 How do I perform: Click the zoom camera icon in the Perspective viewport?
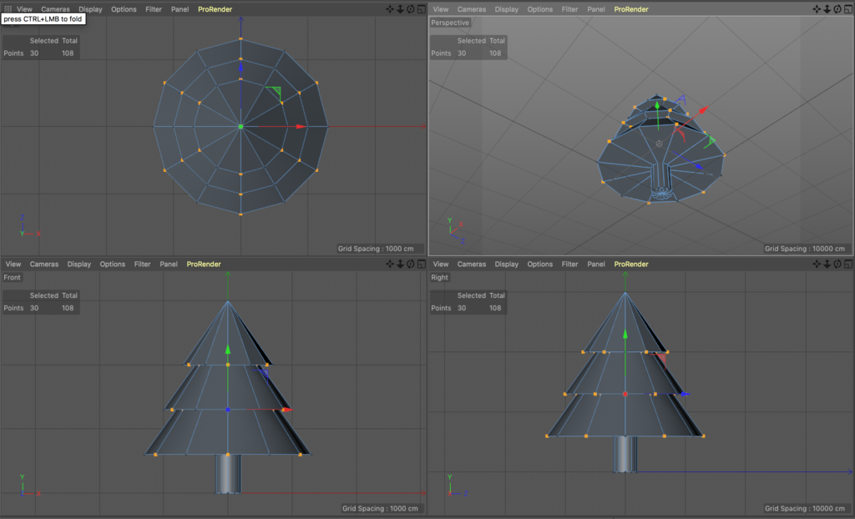827,9
